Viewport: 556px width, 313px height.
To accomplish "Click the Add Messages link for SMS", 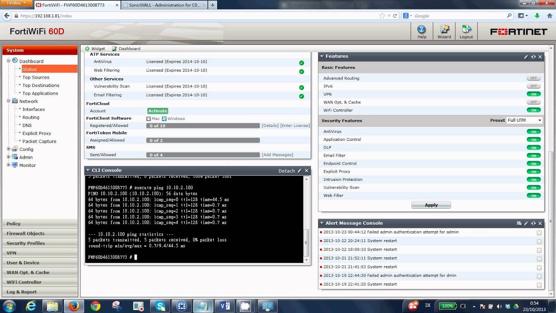I will click(277, 155).
